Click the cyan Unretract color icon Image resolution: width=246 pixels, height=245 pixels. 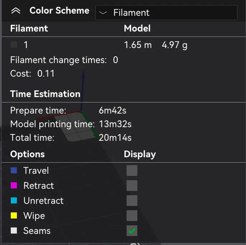(14, 201)
